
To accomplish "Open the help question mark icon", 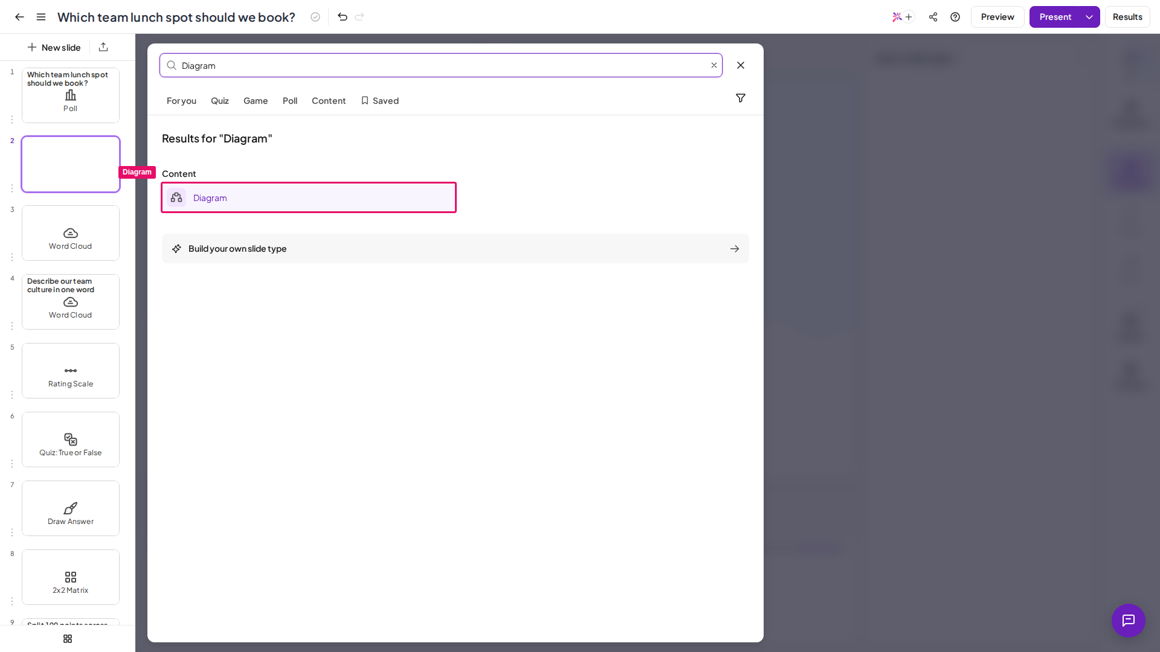I will pos(955,17).
